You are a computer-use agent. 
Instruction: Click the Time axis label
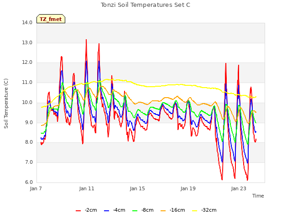[x=258, y=196]
